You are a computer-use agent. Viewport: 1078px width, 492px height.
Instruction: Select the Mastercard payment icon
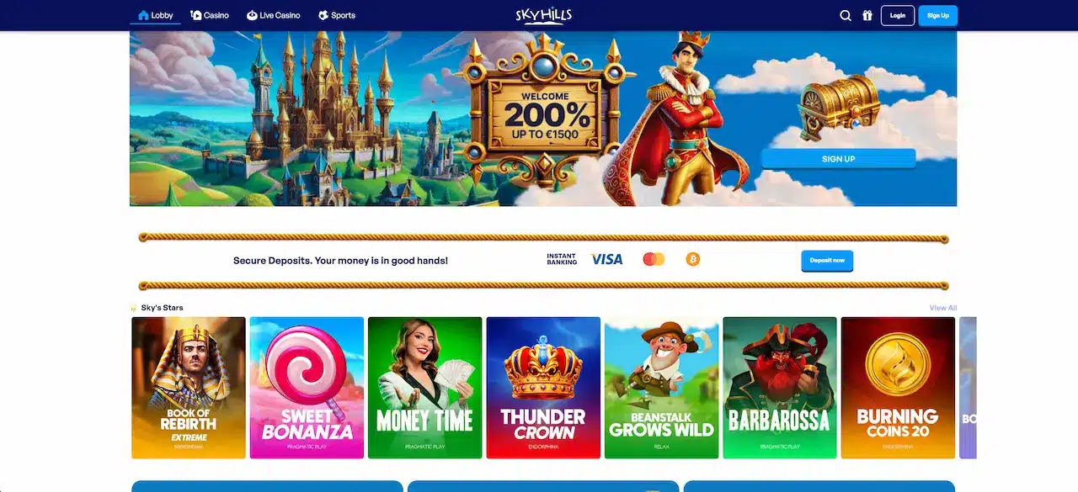654,259
